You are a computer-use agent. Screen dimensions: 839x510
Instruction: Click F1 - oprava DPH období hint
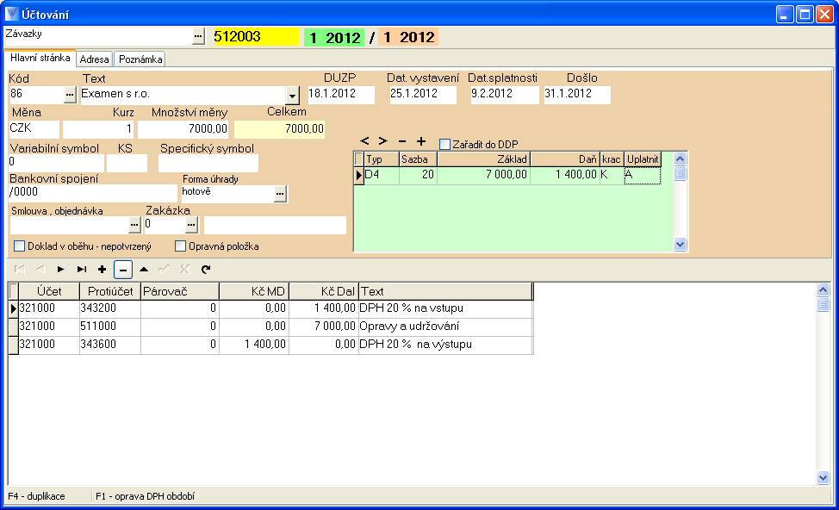[145, 496]
